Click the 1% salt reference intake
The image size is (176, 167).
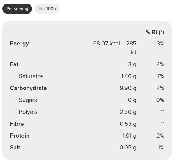coord(161,147)
